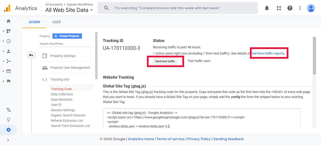The image size is (321, 145).
Task: Select Session Settings item
Action: (63, 110)
